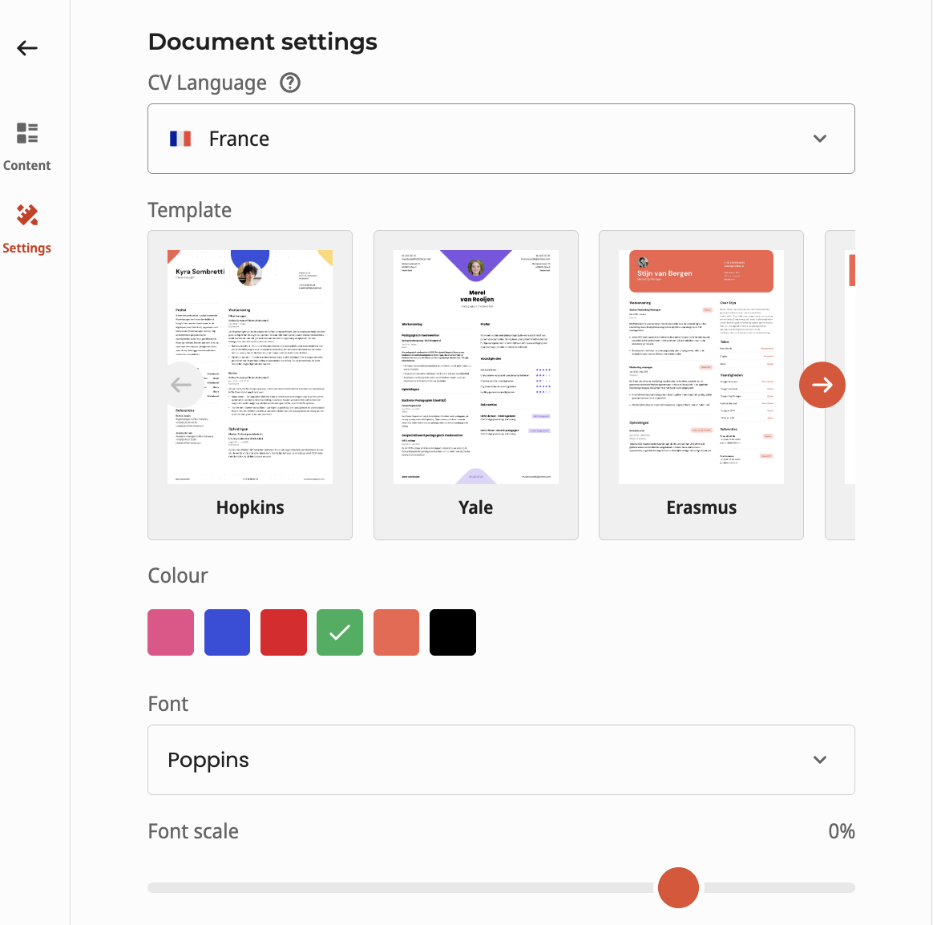Click the 0% font scale value
This screenshot has height=925, width=933.
coord(842,831)
